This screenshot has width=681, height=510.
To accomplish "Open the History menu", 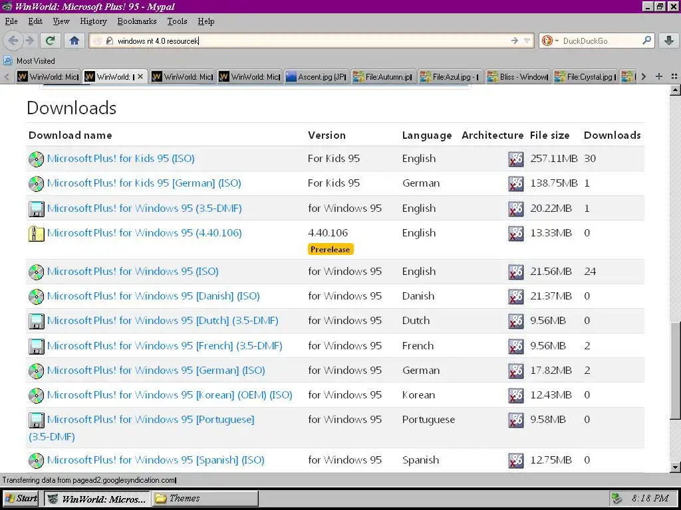I will 93,21.
